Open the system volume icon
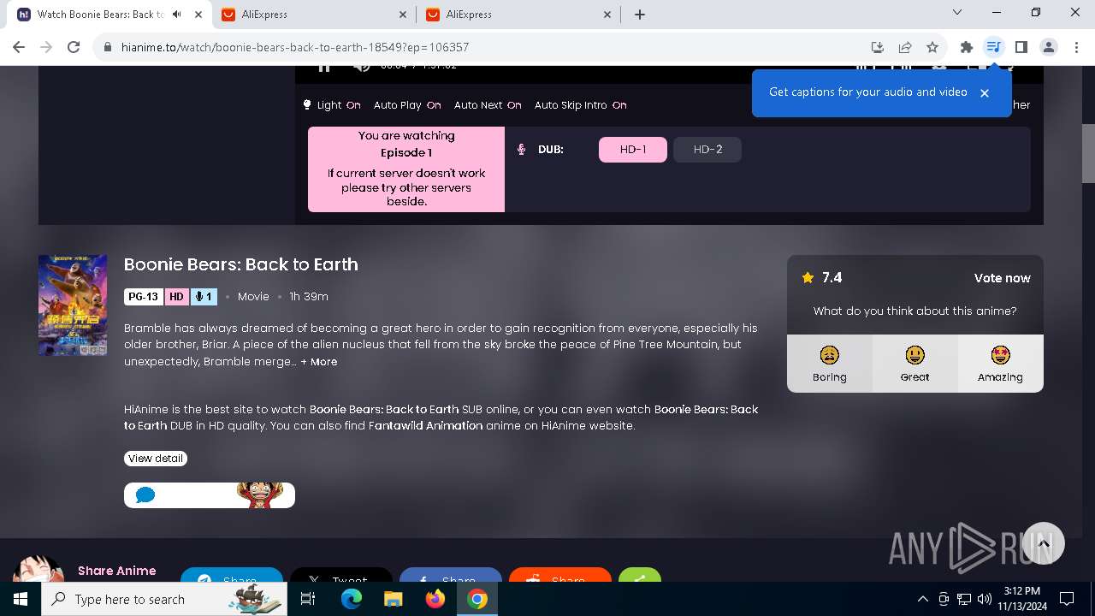1095x616 pixels. tap(985, 599)
